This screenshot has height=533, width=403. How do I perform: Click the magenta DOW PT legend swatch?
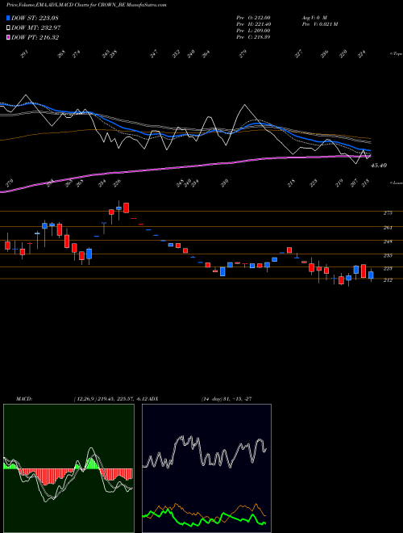tap(8, 37)
